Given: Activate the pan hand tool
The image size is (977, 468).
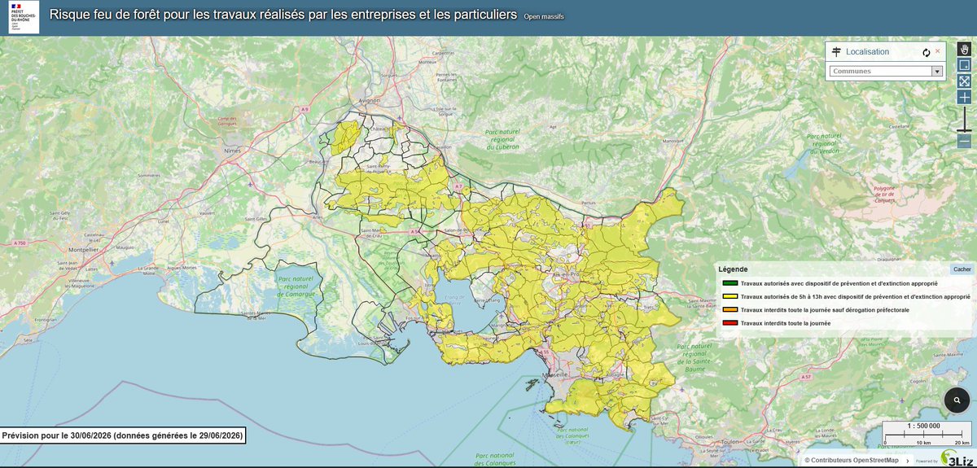Looking at the screenshot, I should coord(964,49).
